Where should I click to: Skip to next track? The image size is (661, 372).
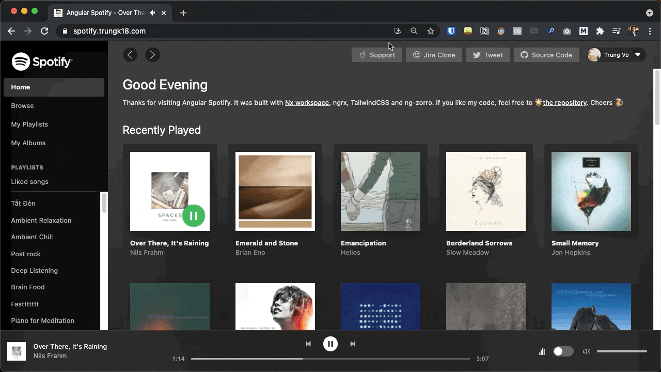coord(353,344)
